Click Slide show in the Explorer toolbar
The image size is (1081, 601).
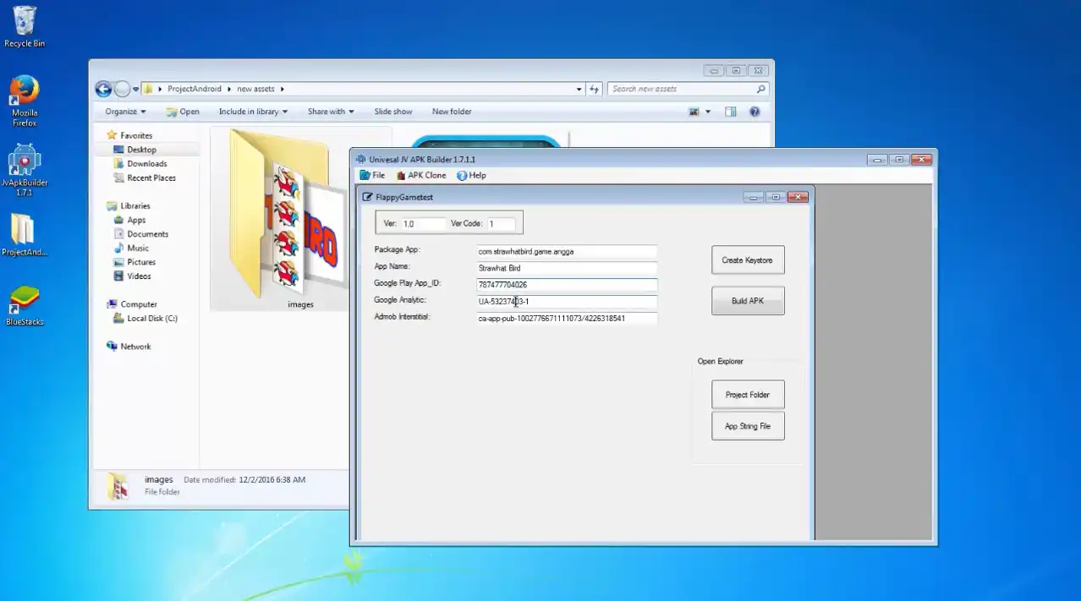393,112
